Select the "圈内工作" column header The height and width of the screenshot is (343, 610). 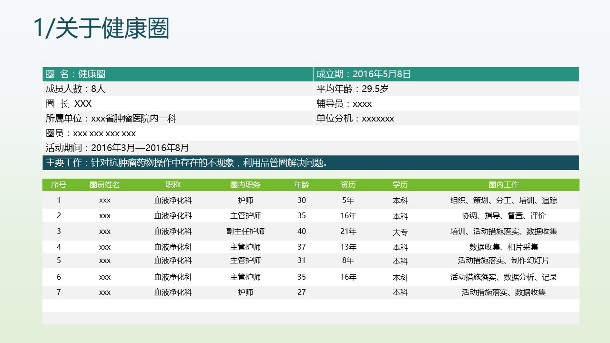(x=504, y=185)
